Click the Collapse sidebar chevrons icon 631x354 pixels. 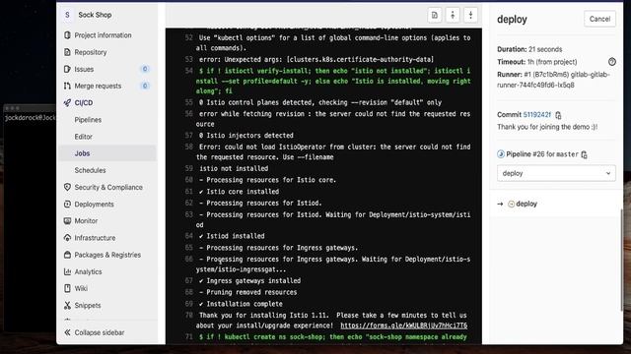click(67, 332)
